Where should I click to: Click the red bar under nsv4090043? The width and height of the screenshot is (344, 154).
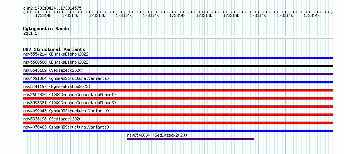click(x=178, y=115)
